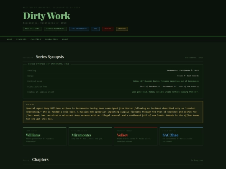Click Written by MacArthy byline
226x169 pixels.
click(x=51, y=8)
